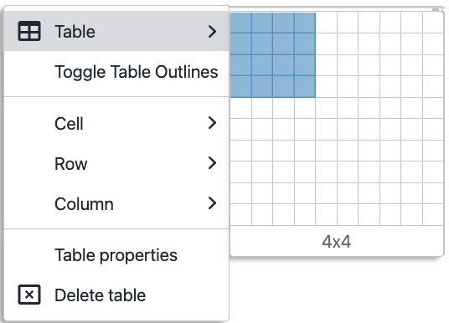Toggle Table Outlines on or off
449x323 pixels.
[x=116, y=71]
